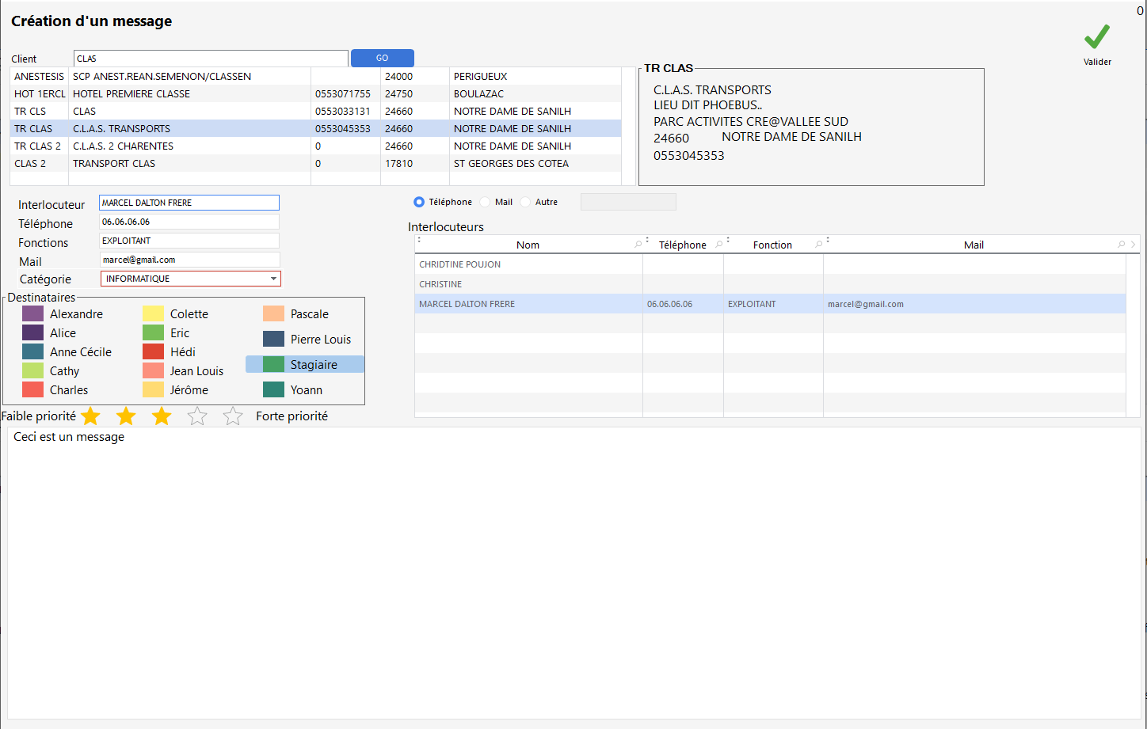Set priority to the third star

tap(162, 416)
